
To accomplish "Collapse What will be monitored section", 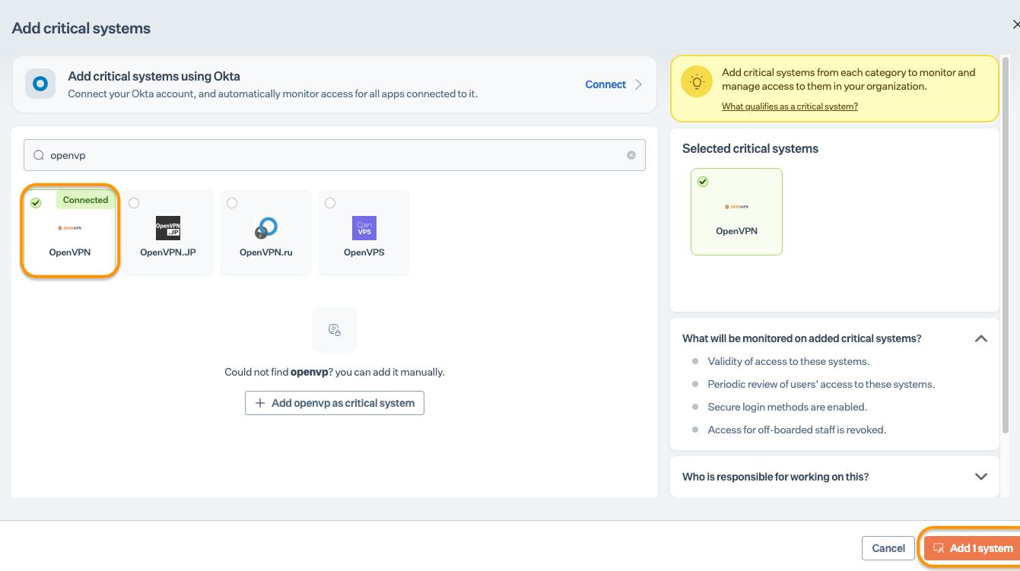I will [x=981, y=338].
